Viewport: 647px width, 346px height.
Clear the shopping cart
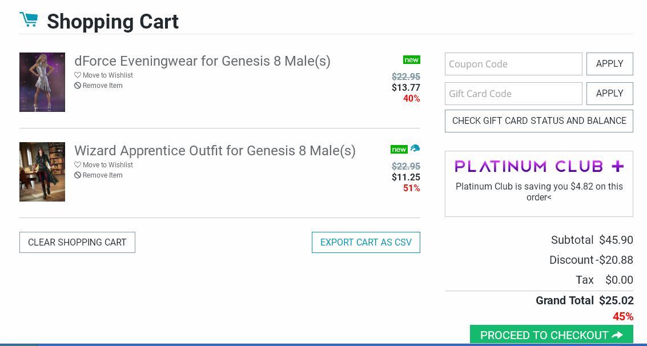click(77, 242)
